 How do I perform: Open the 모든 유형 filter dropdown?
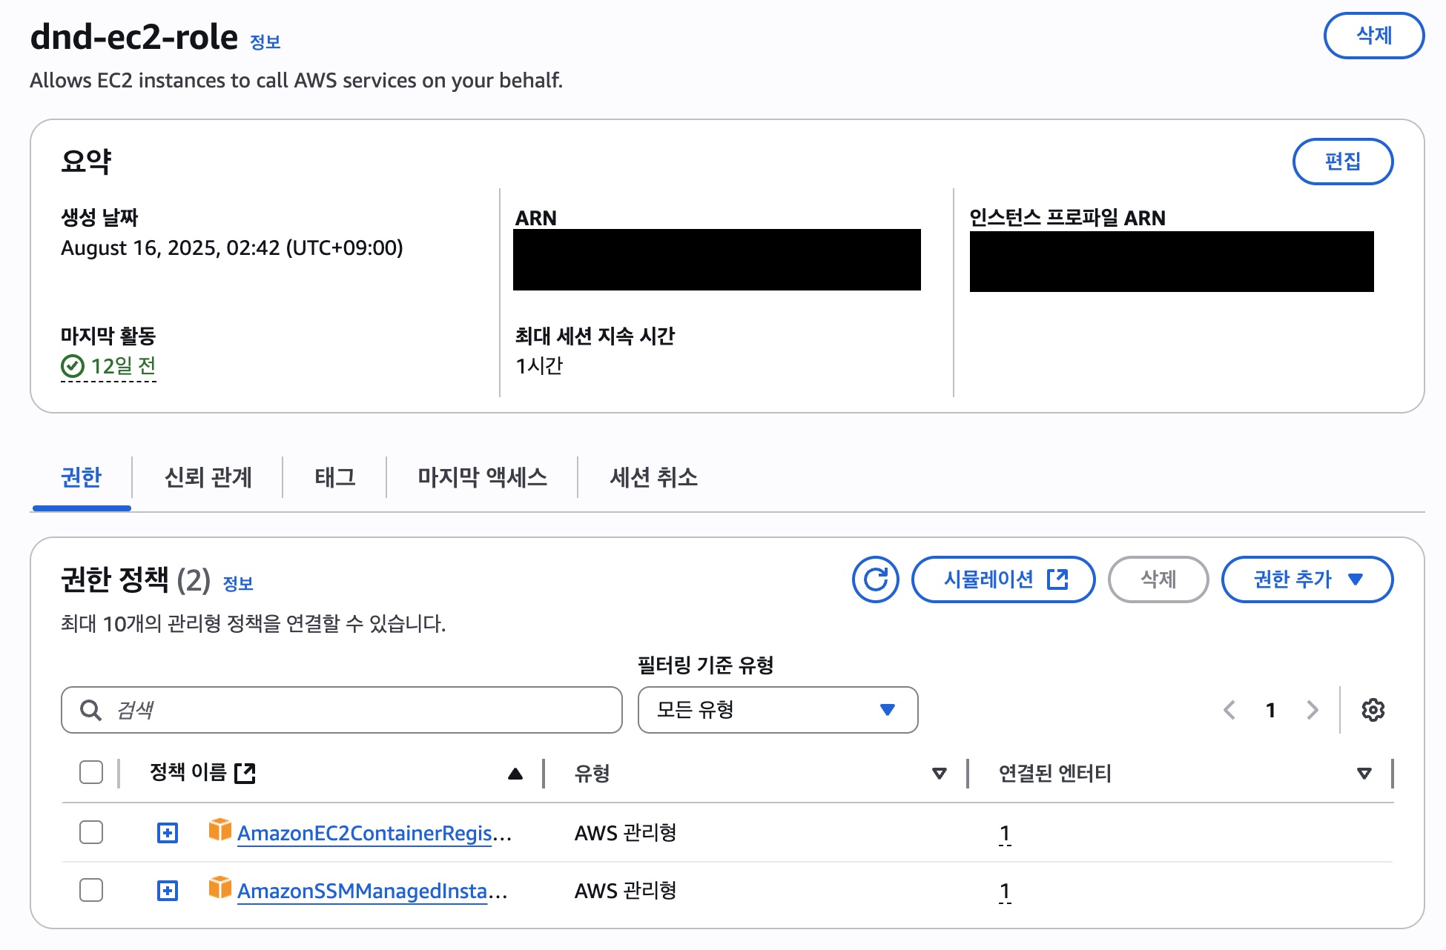tap(777, 710)
